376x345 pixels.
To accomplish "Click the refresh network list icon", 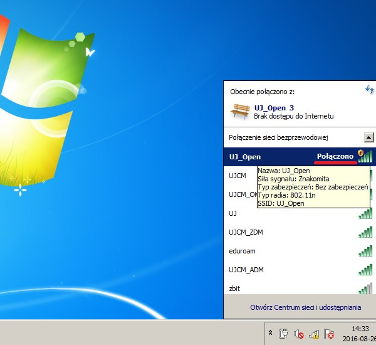I will tap(369, 90).
